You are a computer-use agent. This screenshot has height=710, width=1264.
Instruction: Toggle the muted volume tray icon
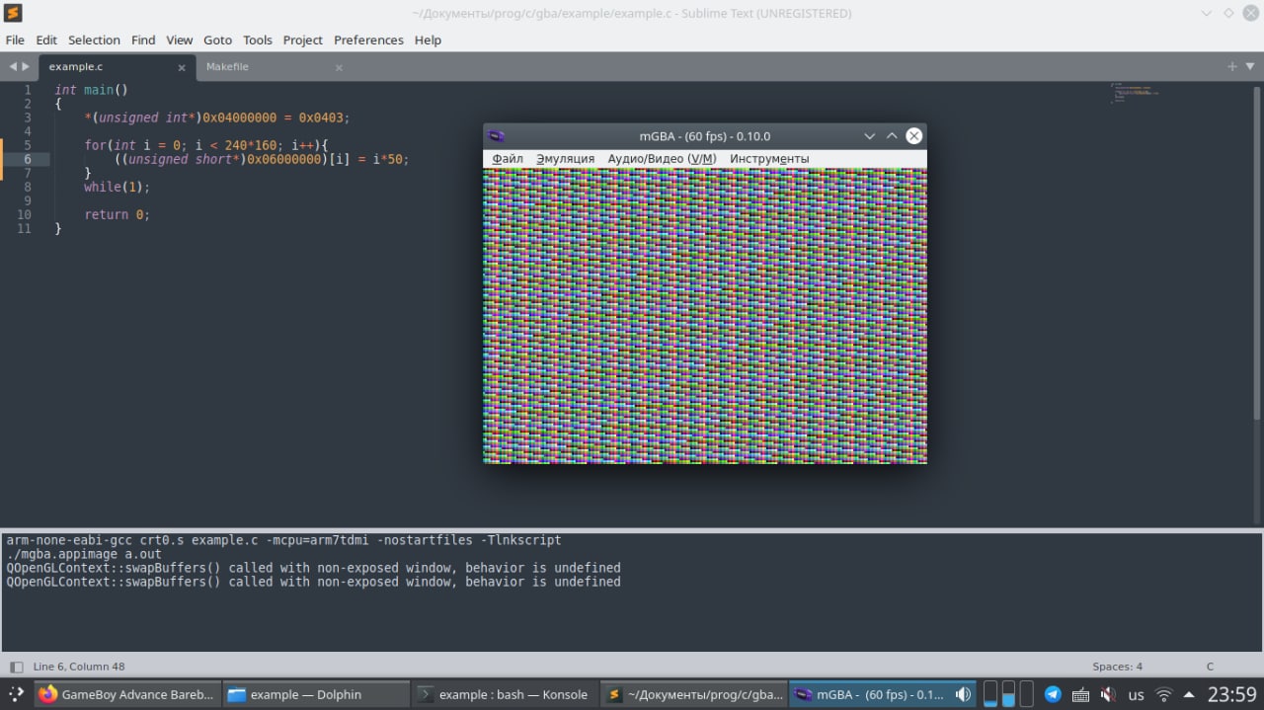1108,694
